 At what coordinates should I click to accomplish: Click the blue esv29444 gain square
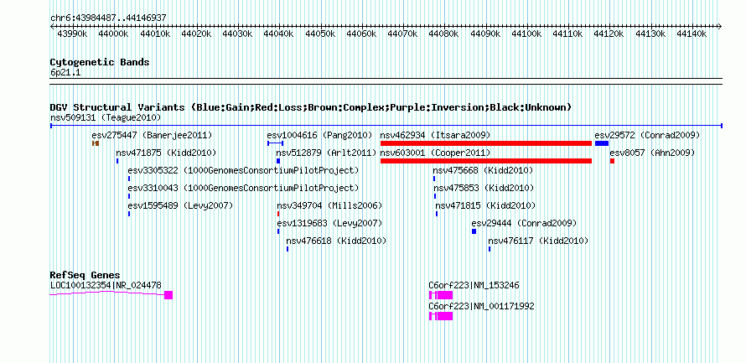474,231
